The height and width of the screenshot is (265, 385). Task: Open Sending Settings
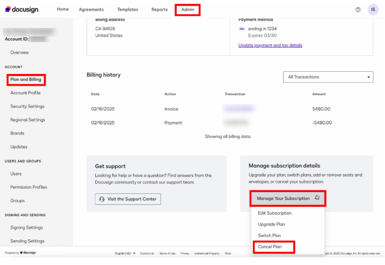point(27,241)
